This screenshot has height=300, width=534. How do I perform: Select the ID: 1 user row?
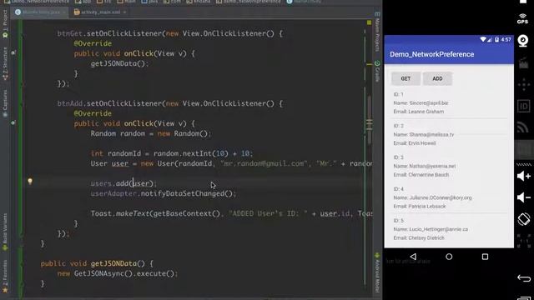450,102
